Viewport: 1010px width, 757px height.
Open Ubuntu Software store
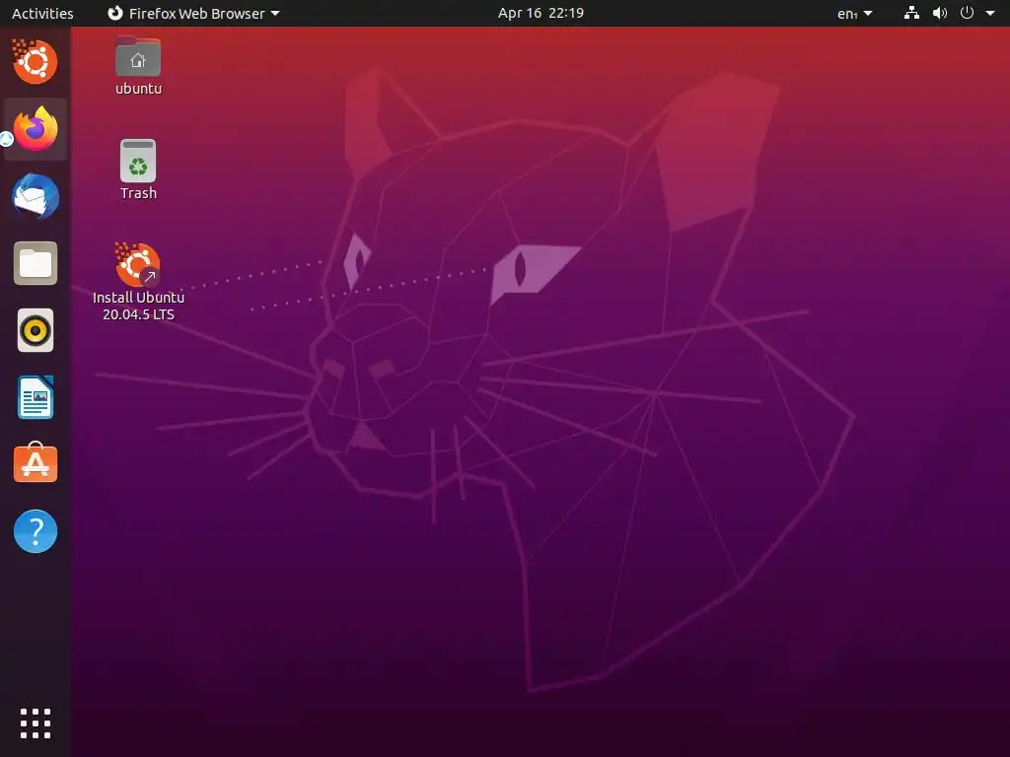click(x=36, y=463)
